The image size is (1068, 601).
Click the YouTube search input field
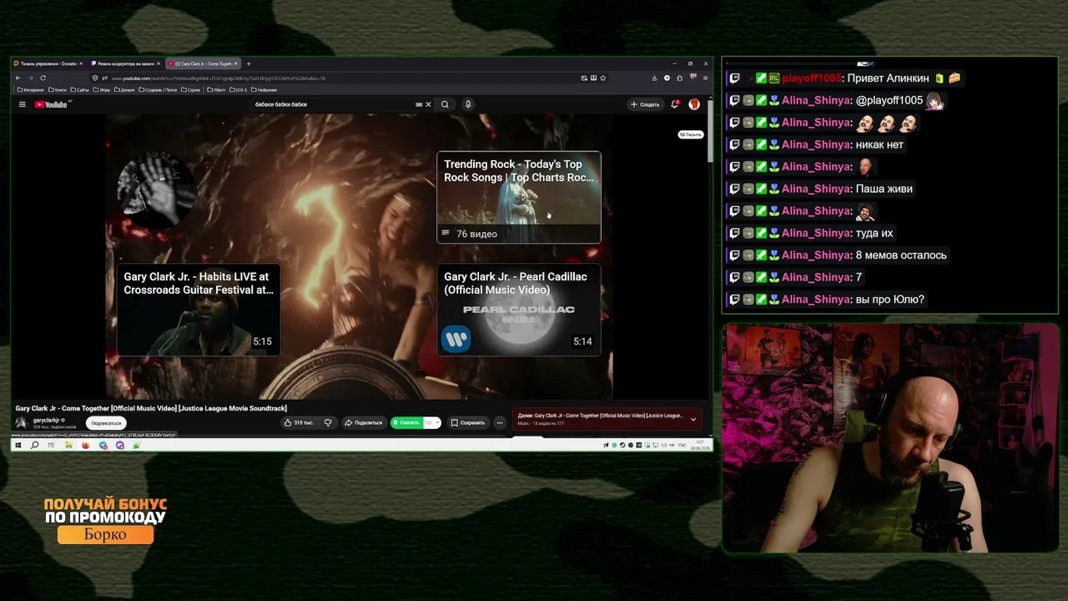click(334, 104)
